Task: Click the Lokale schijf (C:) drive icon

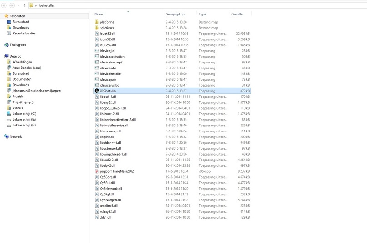Action: (9, 113)
